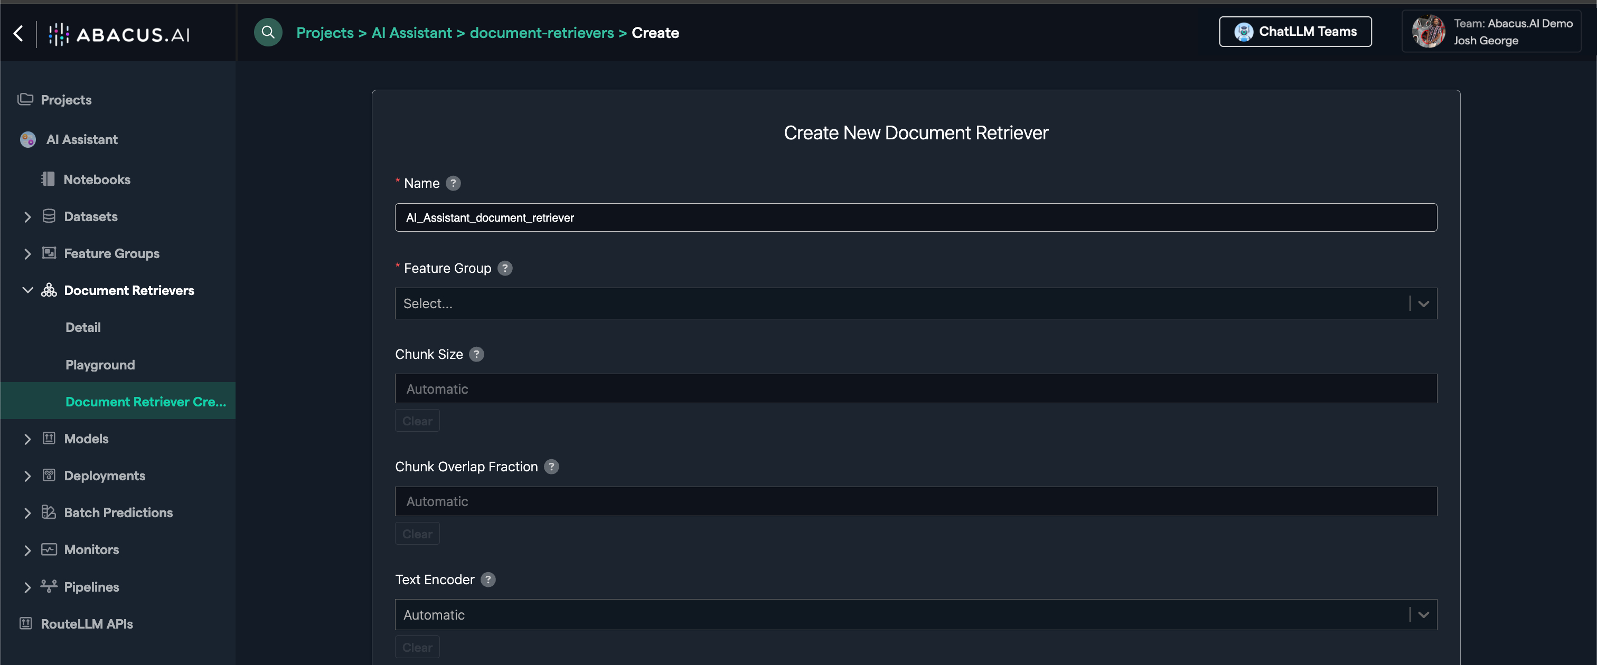Open the Feature Group select dropdown
1597x665 pixels.
coord(915,303)
